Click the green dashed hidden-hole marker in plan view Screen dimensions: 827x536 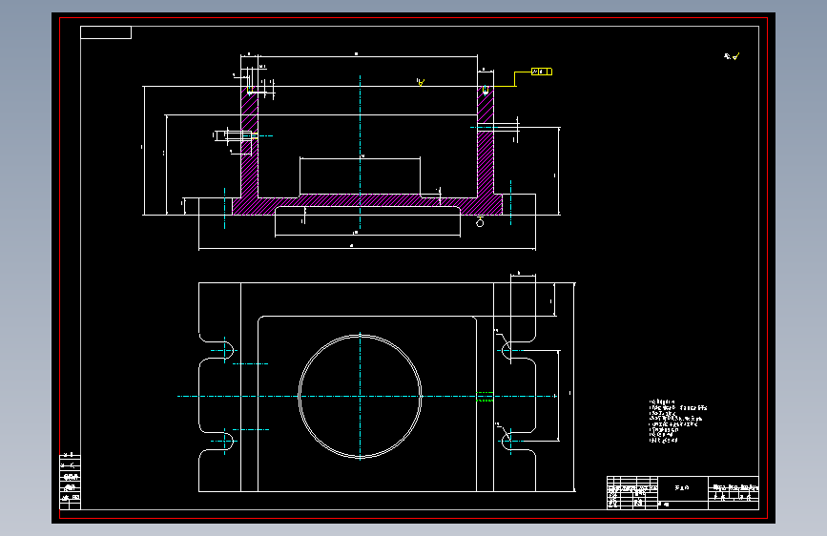click(x=485, y=397)
